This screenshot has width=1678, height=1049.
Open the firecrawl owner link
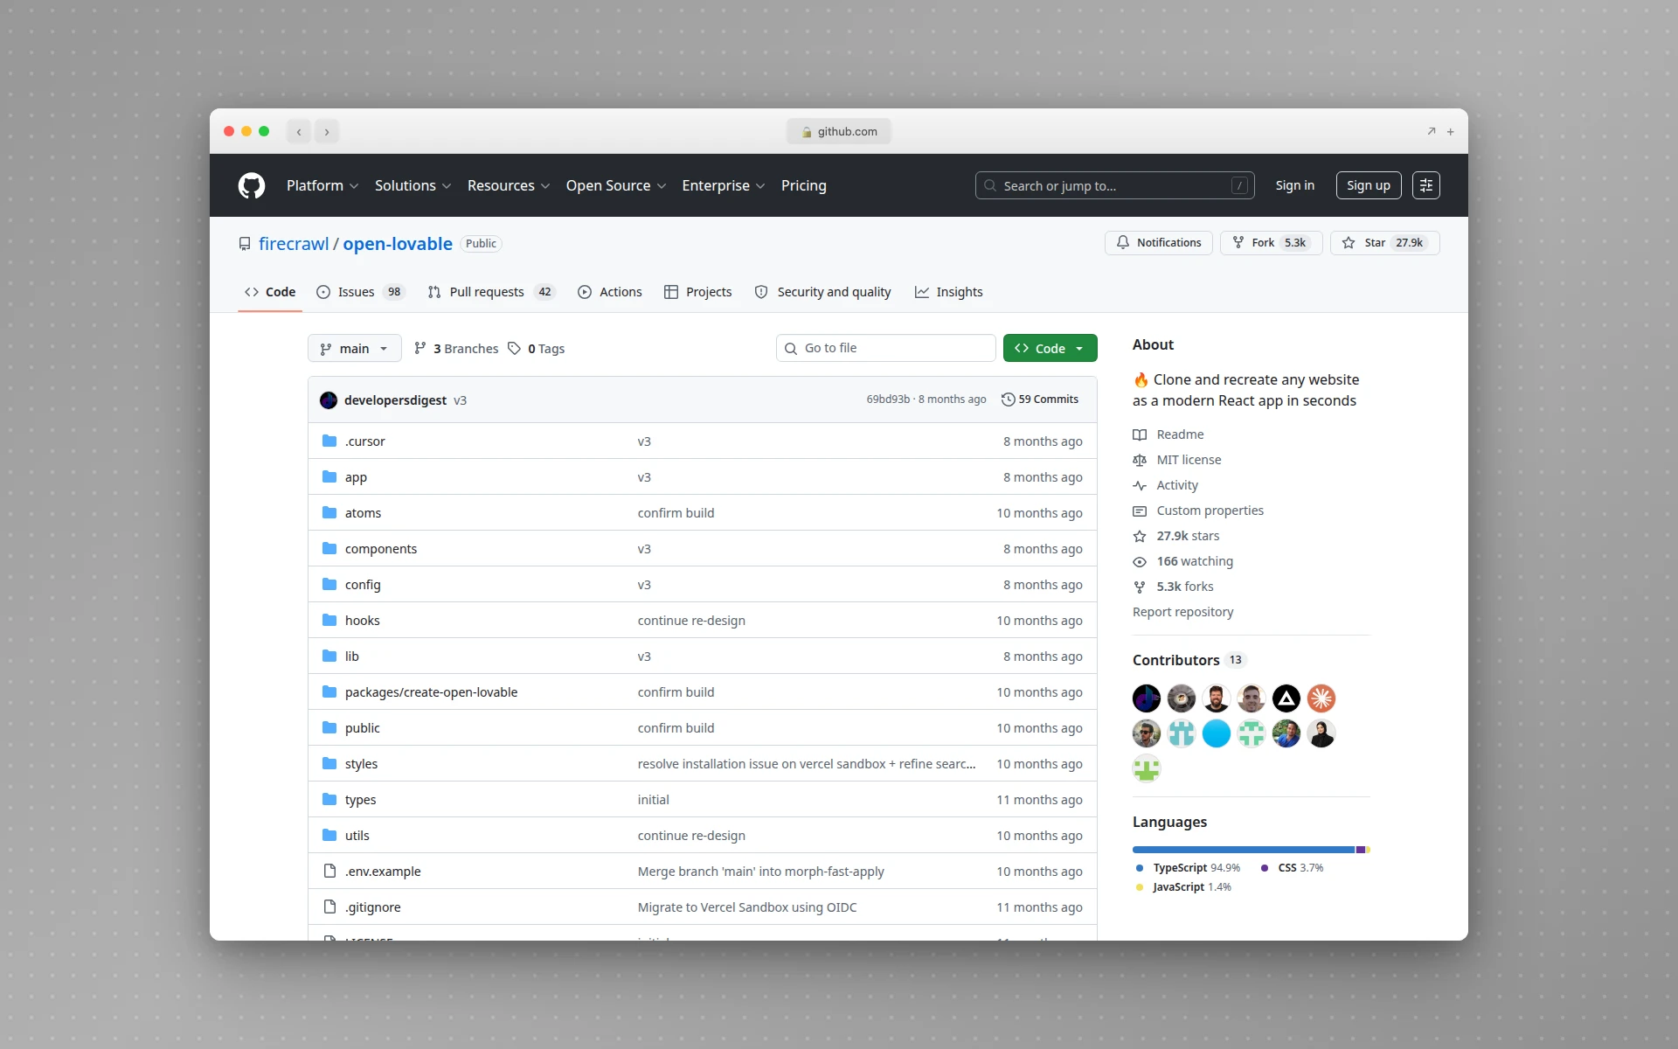click(x=294, y=244)
